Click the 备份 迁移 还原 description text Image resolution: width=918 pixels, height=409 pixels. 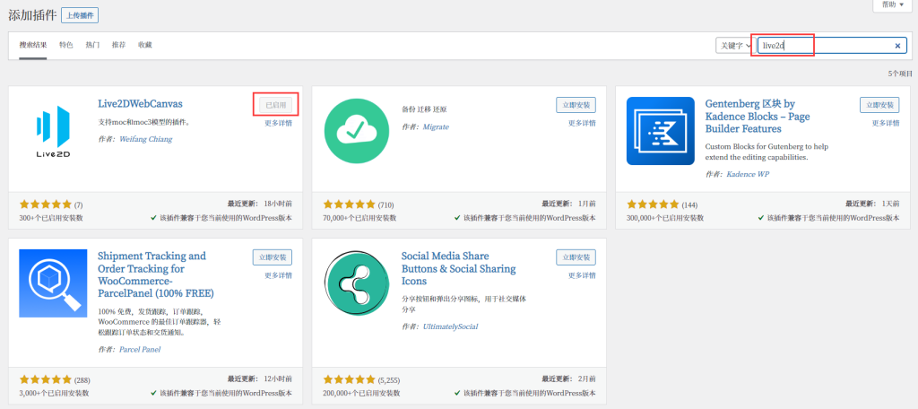[424, 109]
